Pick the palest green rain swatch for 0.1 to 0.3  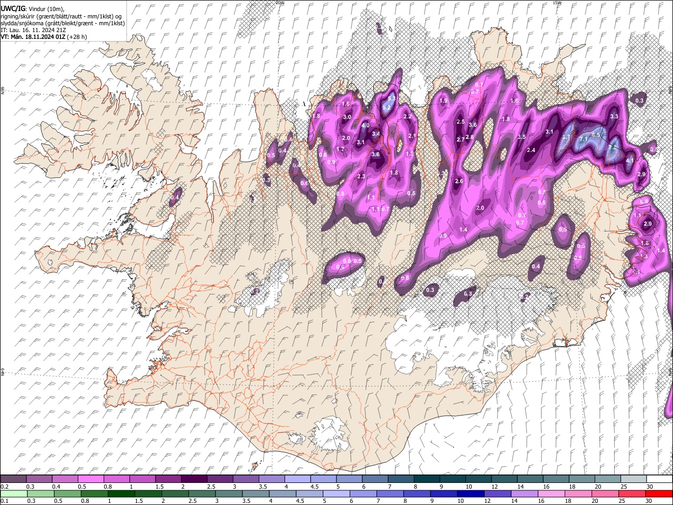(x=13, y=493)
